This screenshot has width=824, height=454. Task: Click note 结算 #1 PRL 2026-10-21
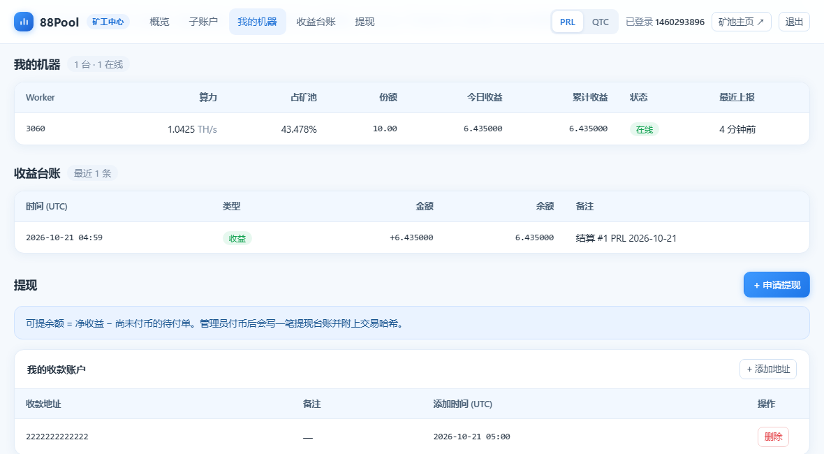pyautogui.click(x=626, y=238)
